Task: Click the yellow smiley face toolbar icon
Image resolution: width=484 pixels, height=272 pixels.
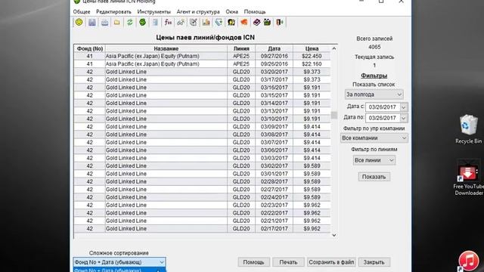Action: coord(79,22)
